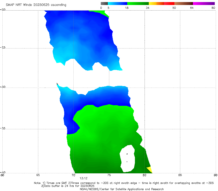Screen dimensions: 218x191
Task: Click the color bar label "64"
Action: (192, 8)
